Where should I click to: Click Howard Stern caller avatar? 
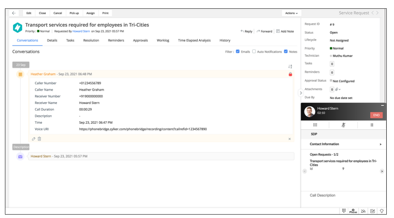click(x=310, y=112)
